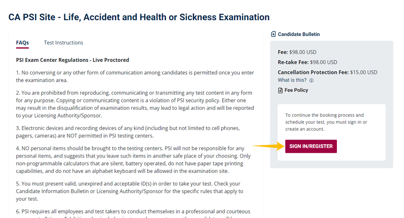The width and height of the screenshot is (404, 218).
Task: Click the Cancellation Protection Fee $15.00 text
Action: [327, 72]
